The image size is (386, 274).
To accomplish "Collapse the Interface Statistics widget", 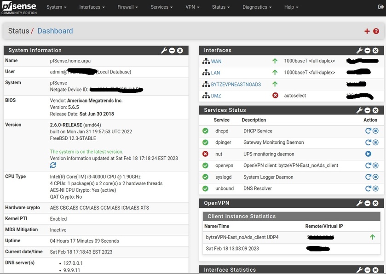I will tap(367, 270).
